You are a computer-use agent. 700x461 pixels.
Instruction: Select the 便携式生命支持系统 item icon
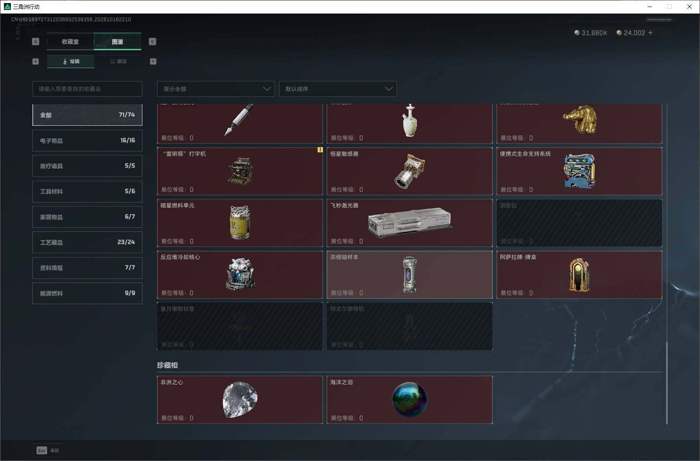tap(579, 171)
